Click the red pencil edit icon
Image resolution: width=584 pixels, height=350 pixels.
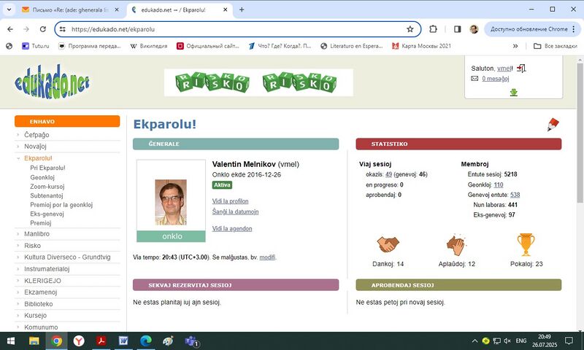553,124
